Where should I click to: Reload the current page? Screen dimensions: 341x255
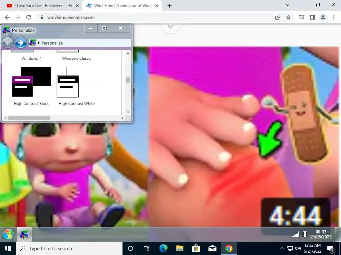coord(29,17)
